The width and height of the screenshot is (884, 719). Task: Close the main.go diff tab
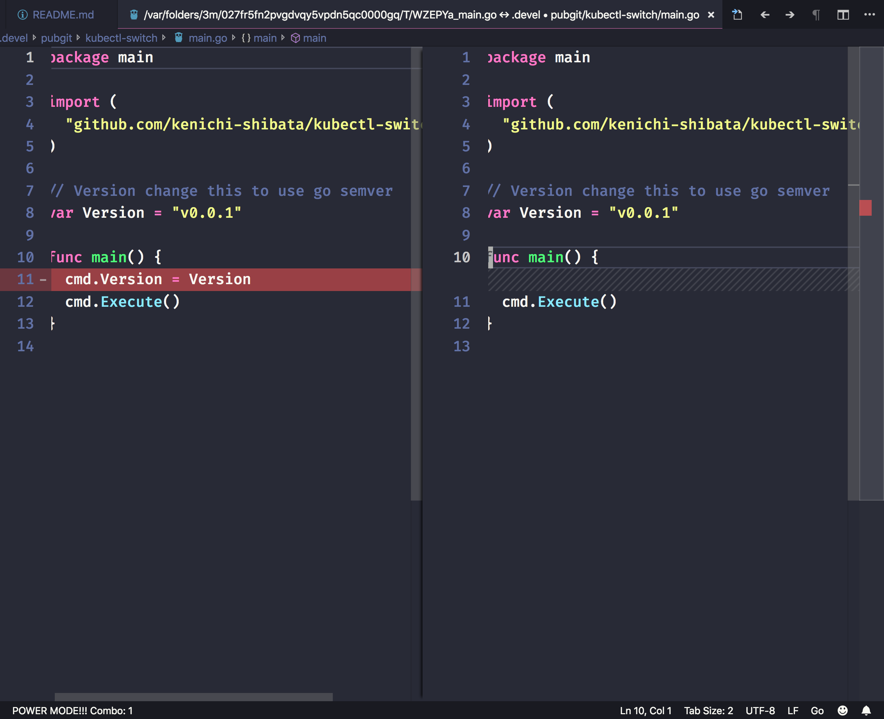pyautogui.click(x=711, y=15)
